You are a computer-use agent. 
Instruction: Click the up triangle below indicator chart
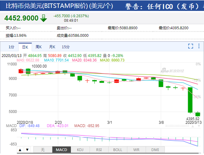[x=20, y=150]
